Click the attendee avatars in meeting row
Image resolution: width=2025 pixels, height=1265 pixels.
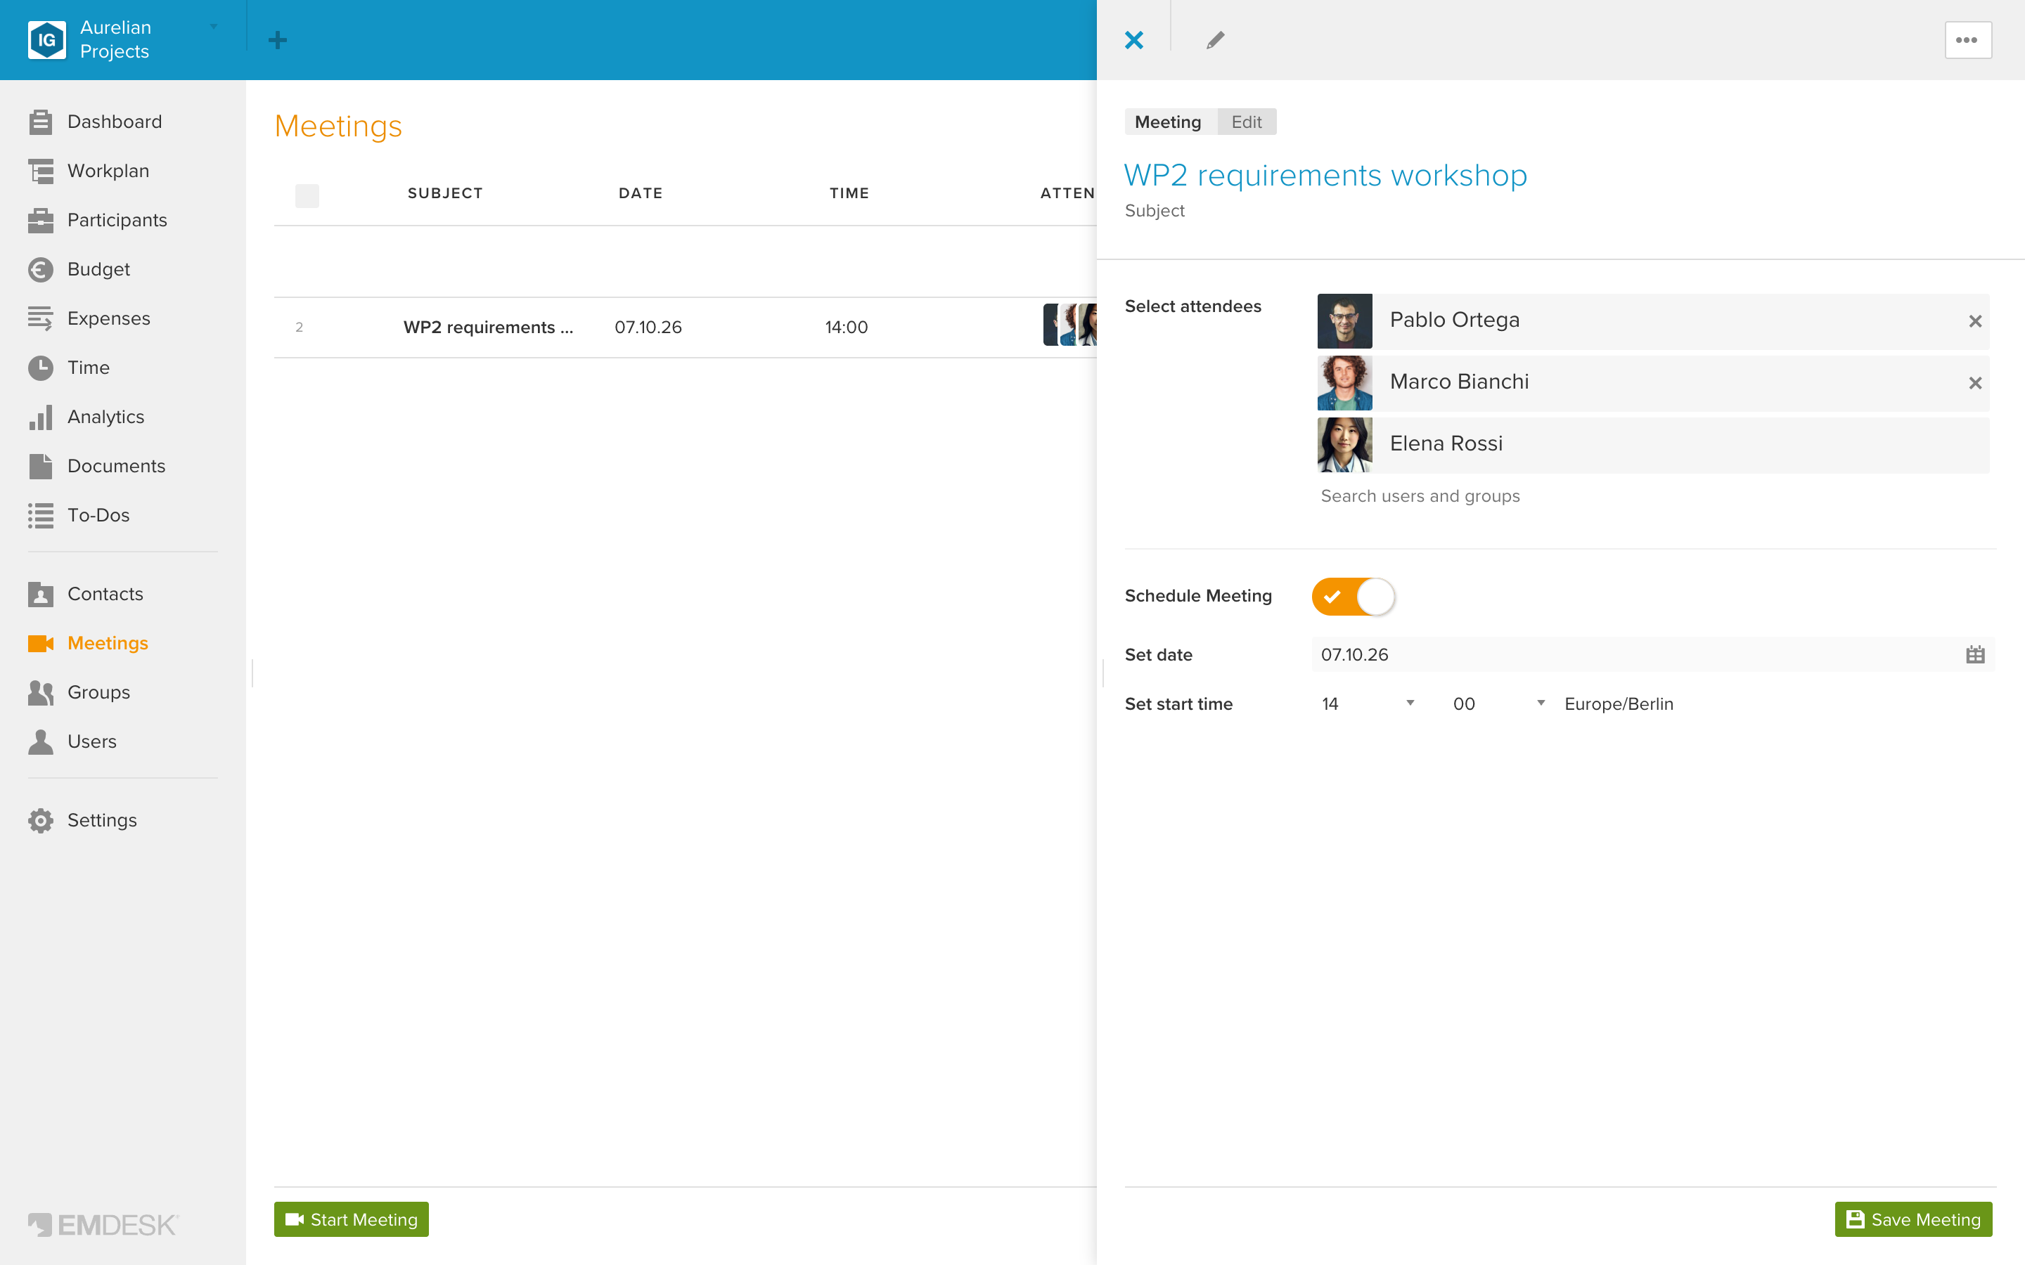1070,325
